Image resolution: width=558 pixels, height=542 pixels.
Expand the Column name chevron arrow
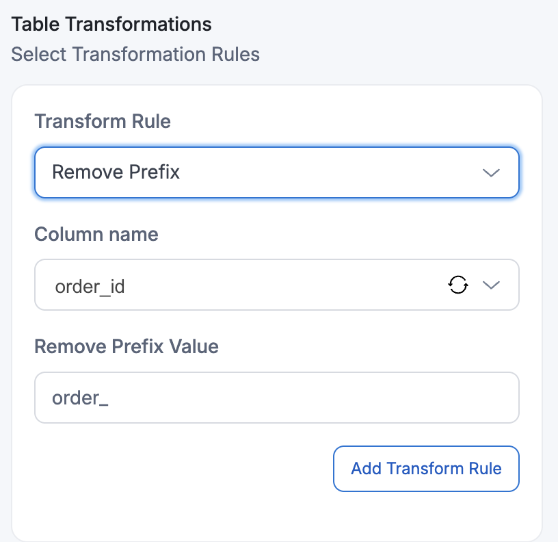pyautogui.click(x=491, y=285)
